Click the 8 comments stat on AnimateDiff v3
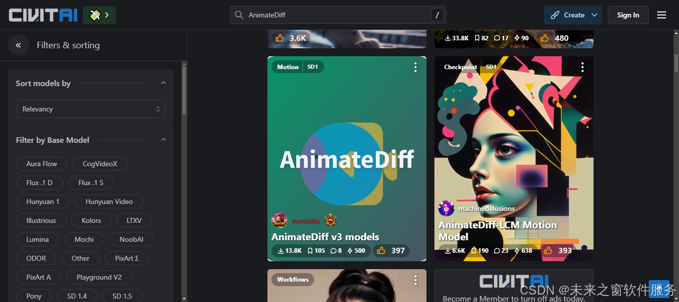Viewport: 679px width, 302px height. [336, 251]
